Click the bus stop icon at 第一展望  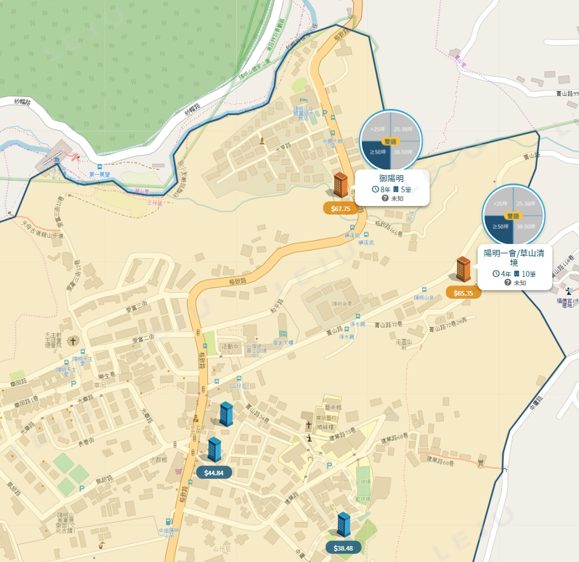pyautogui.click(x=99, y=167)
